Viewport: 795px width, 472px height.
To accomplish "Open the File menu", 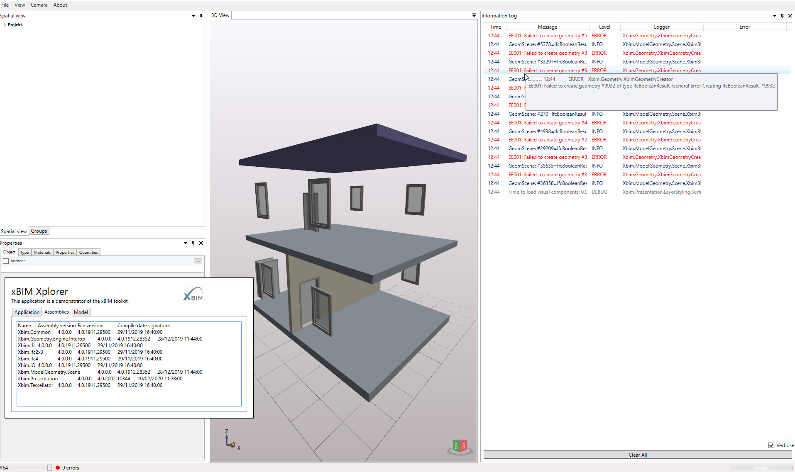I will 5,5.
